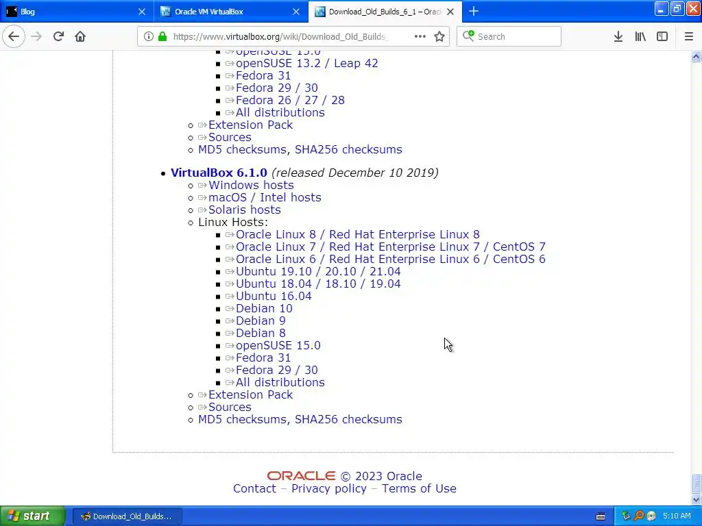Open Fedora 31 link under VirtualBox 6.1.0
Viewport: 702px width, 526px height.
263,358
